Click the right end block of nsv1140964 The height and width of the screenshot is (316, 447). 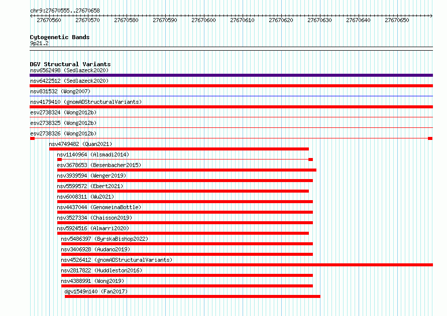tap(311, 160)
